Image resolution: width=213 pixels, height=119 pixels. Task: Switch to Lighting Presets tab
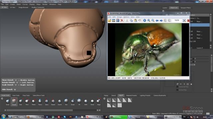point(145,96)
